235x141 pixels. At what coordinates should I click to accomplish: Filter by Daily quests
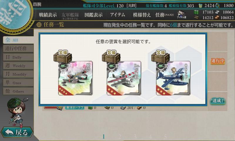18,57
